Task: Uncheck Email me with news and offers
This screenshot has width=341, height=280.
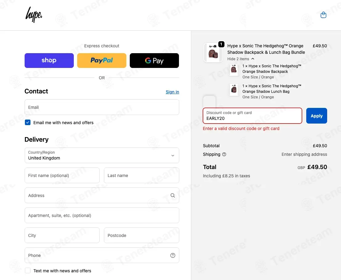Action: (28, 122)
